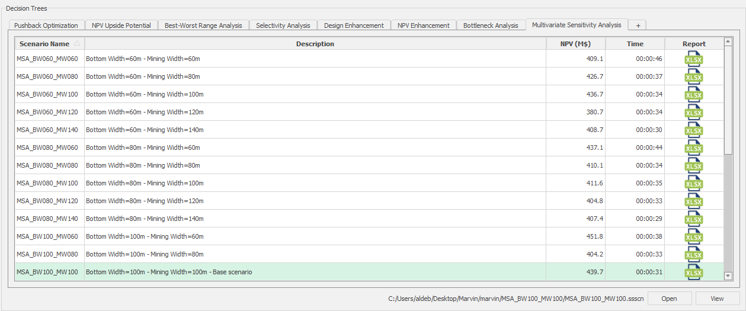Switch to Pushback Optimization tab

(46, 25)
